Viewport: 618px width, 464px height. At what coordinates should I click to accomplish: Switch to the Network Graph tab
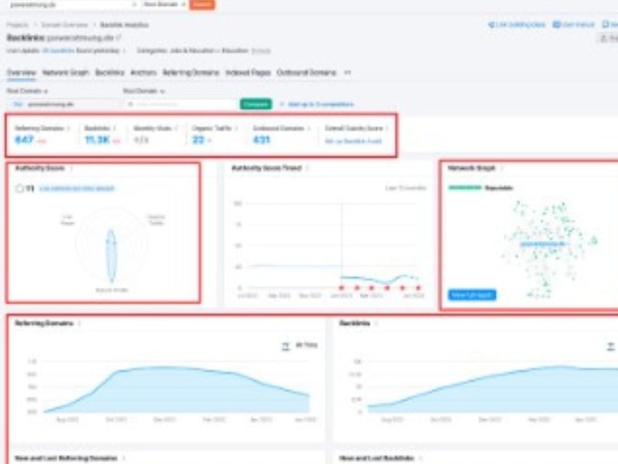tap(66, 72)
